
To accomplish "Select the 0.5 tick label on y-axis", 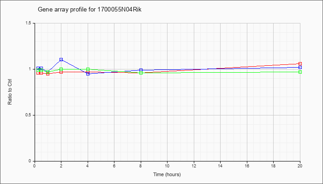I will coord(30,115).
